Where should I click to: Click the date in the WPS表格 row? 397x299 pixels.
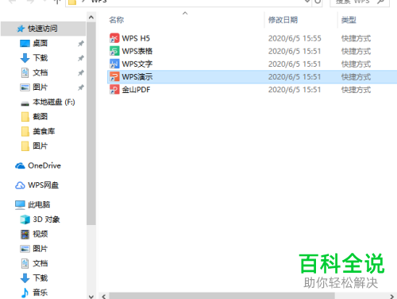point(295,51)
